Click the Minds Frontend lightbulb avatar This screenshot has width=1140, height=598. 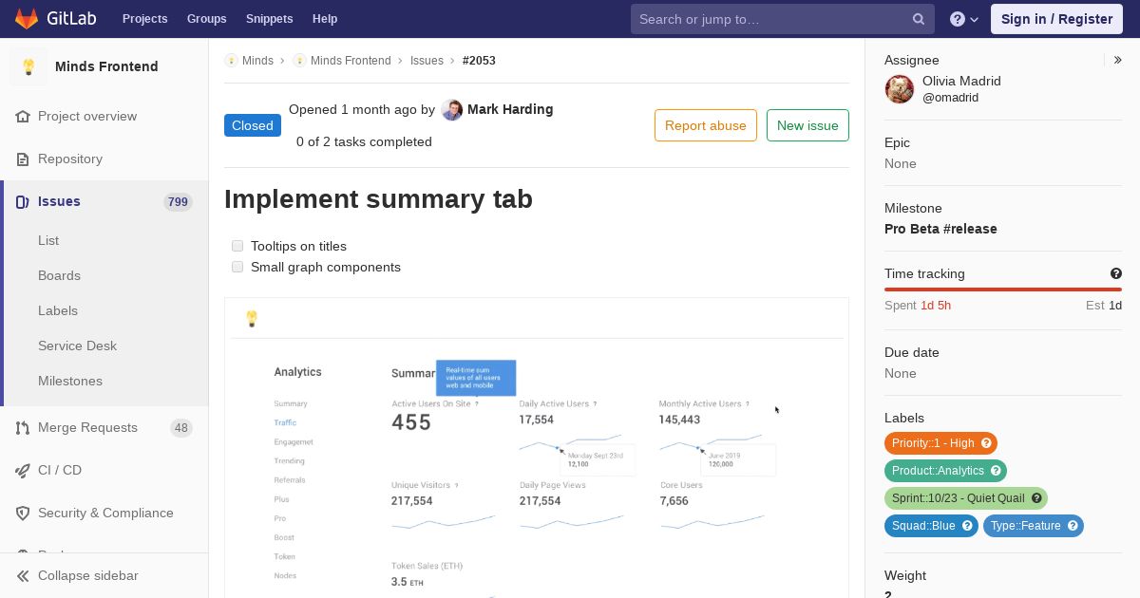tap(28, 66)
